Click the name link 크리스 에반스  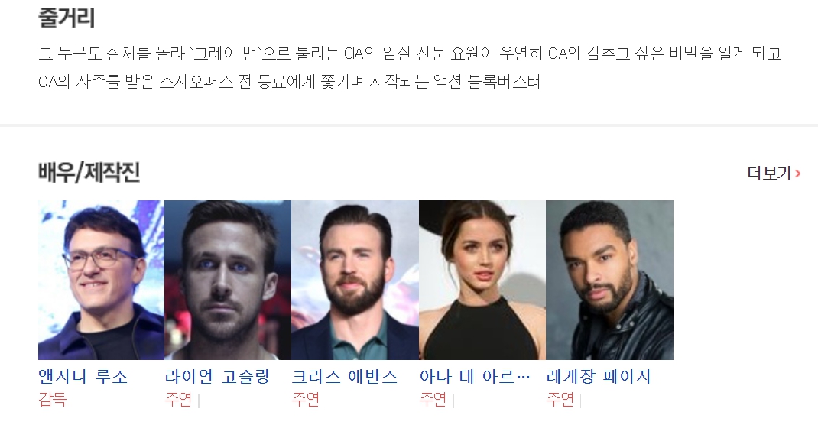coord(344,377)
